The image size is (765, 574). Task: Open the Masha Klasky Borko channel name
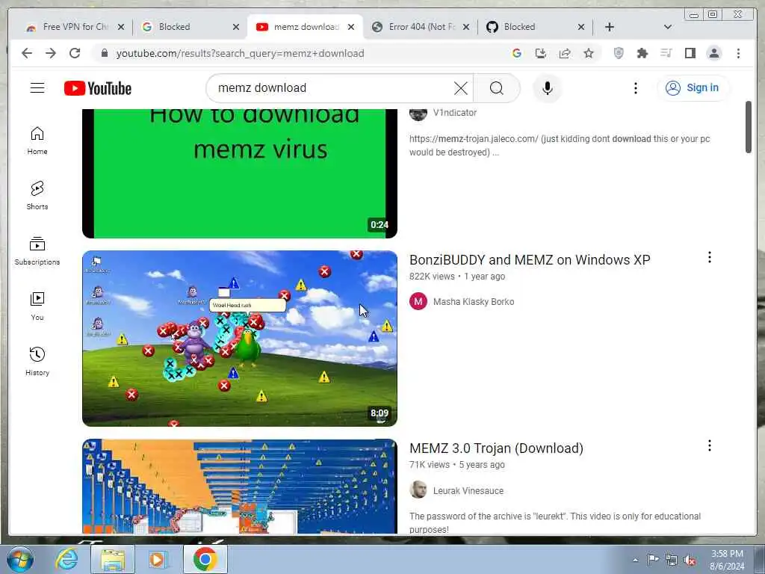coord(474,302)
